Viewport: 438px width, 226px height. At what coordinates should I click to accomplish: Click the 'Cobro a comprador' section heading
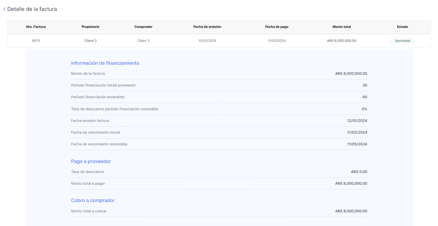[93, 200]
